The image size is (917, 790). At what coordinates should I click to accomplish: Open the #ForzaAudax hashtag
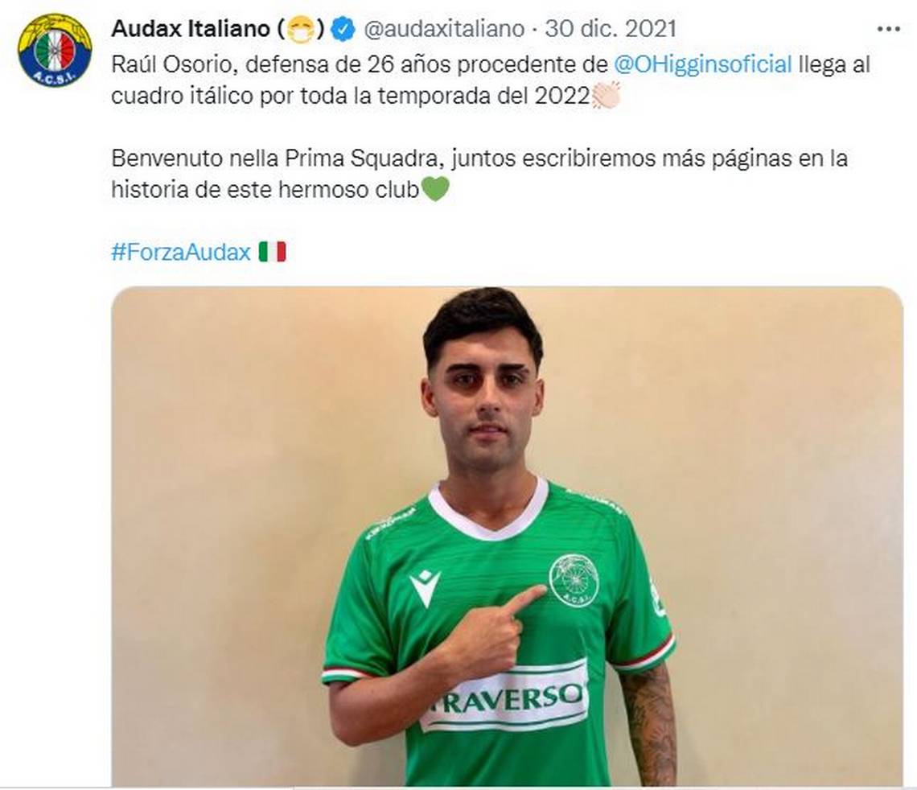pos(181,252)
